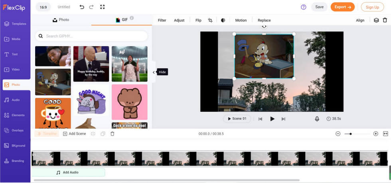
Task: Play the video preview
Action: tap(272, 119)
